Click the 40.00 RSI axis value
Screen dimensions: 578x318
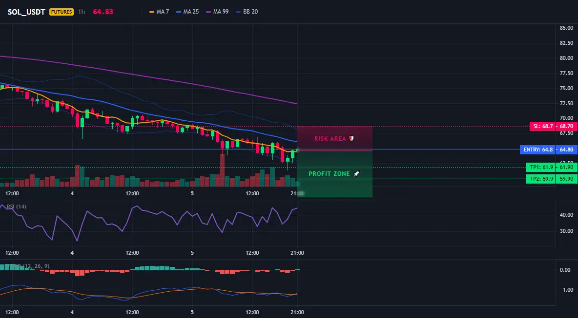tap(566, 215)
